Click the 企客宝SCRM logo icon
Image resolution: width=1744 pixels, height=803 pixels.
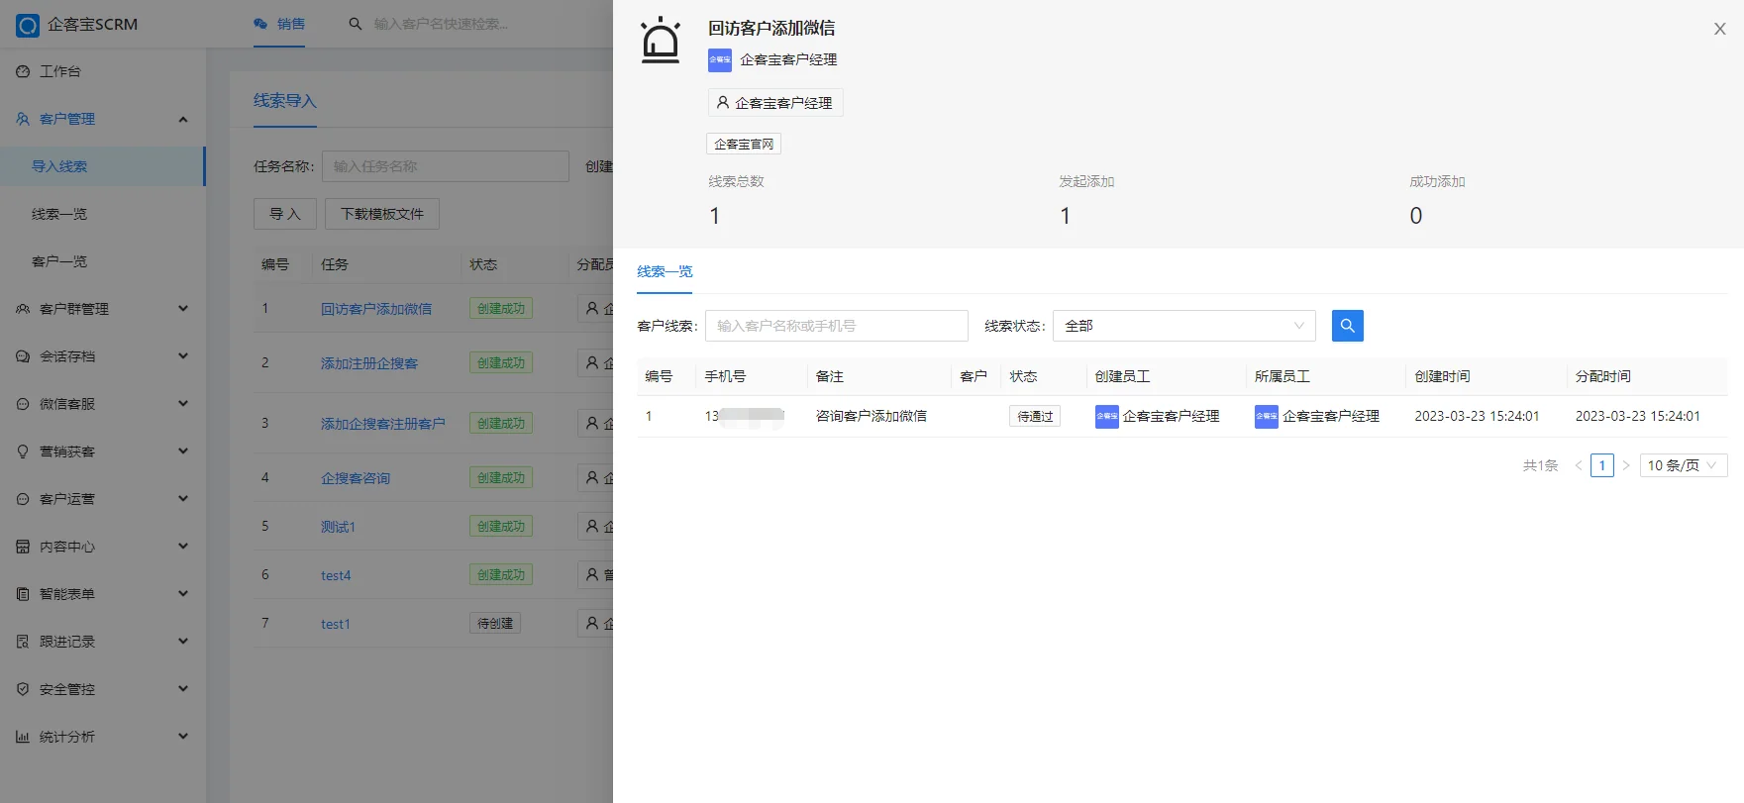[28, 25]
